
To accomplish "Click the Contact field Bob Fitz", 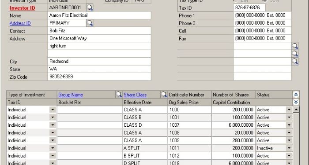I will click(x=99, y=31).
